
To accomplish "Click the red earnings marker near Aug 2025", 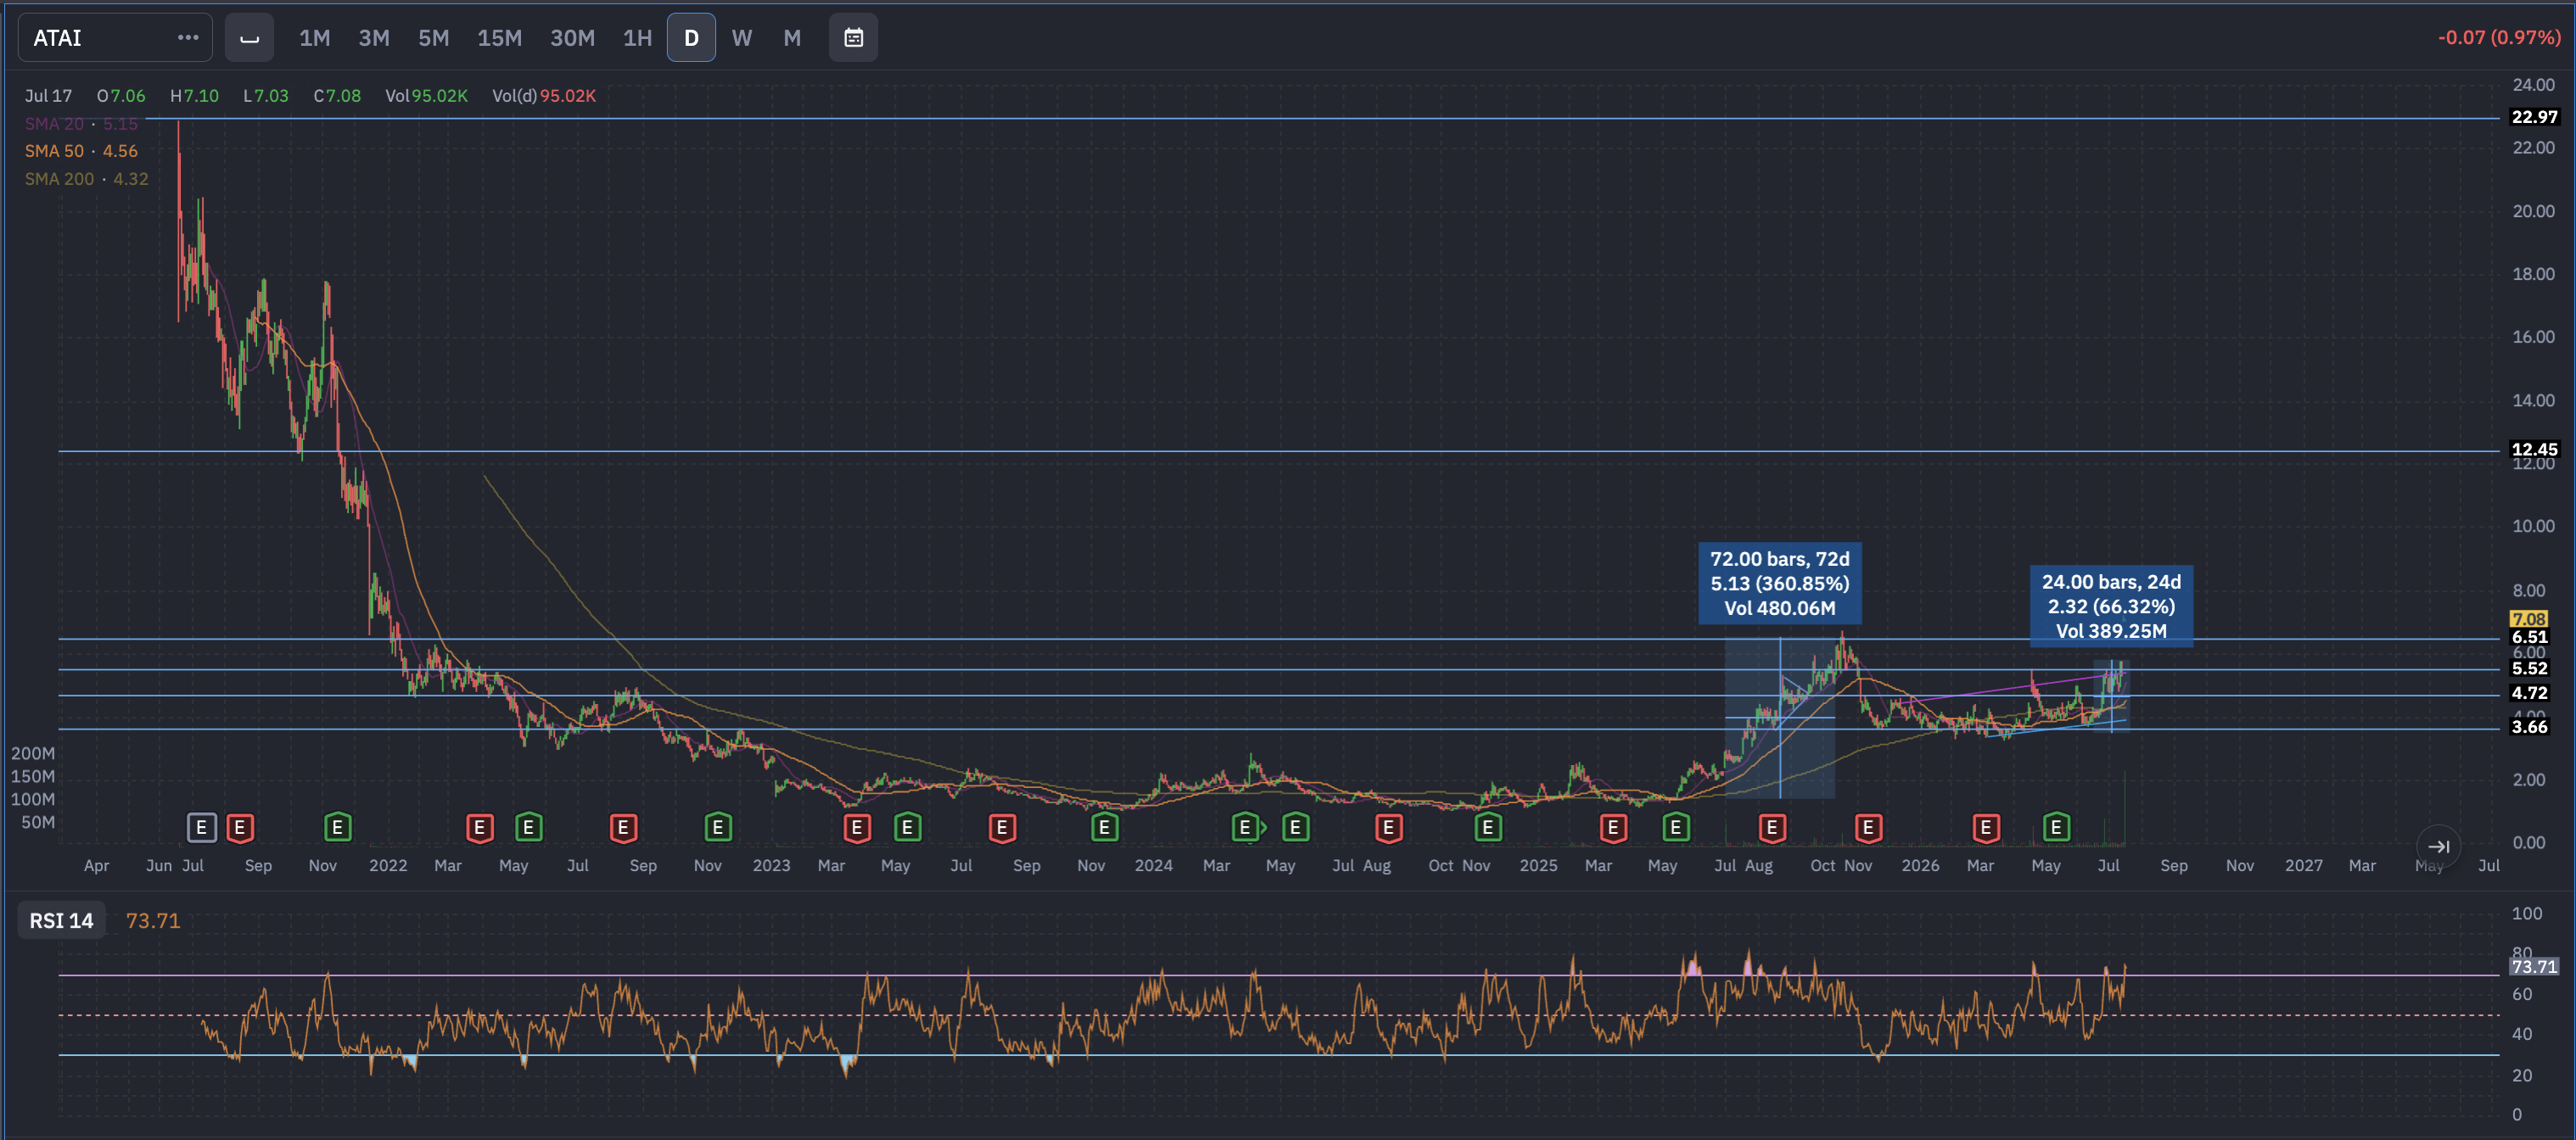I will point(1772,827).
